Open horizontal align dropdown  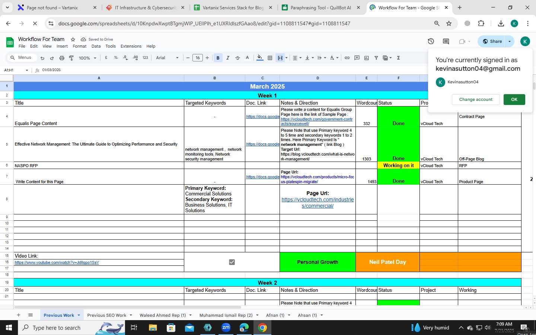point(297,58)
